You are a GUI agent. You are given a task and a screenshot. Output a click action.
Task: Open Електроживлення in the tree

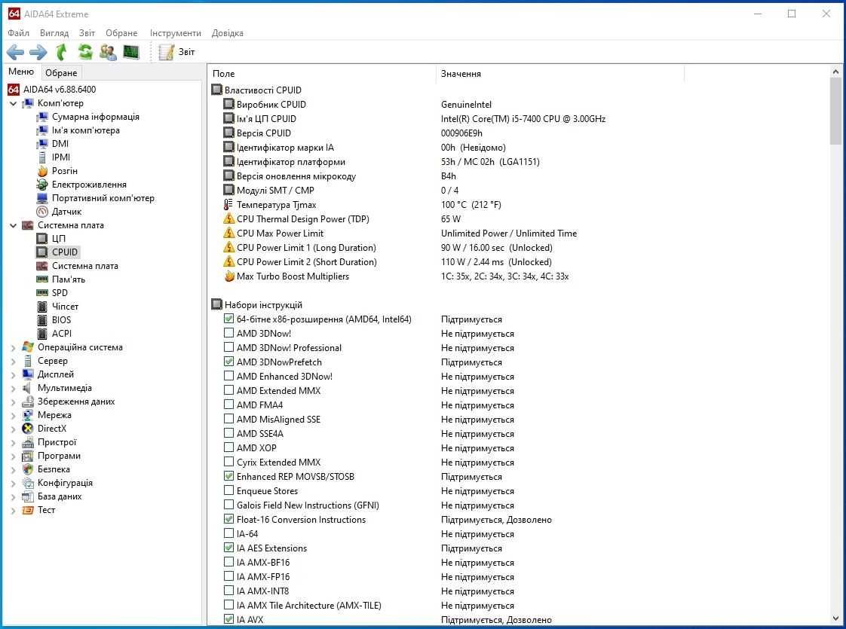tap(89, 185)
